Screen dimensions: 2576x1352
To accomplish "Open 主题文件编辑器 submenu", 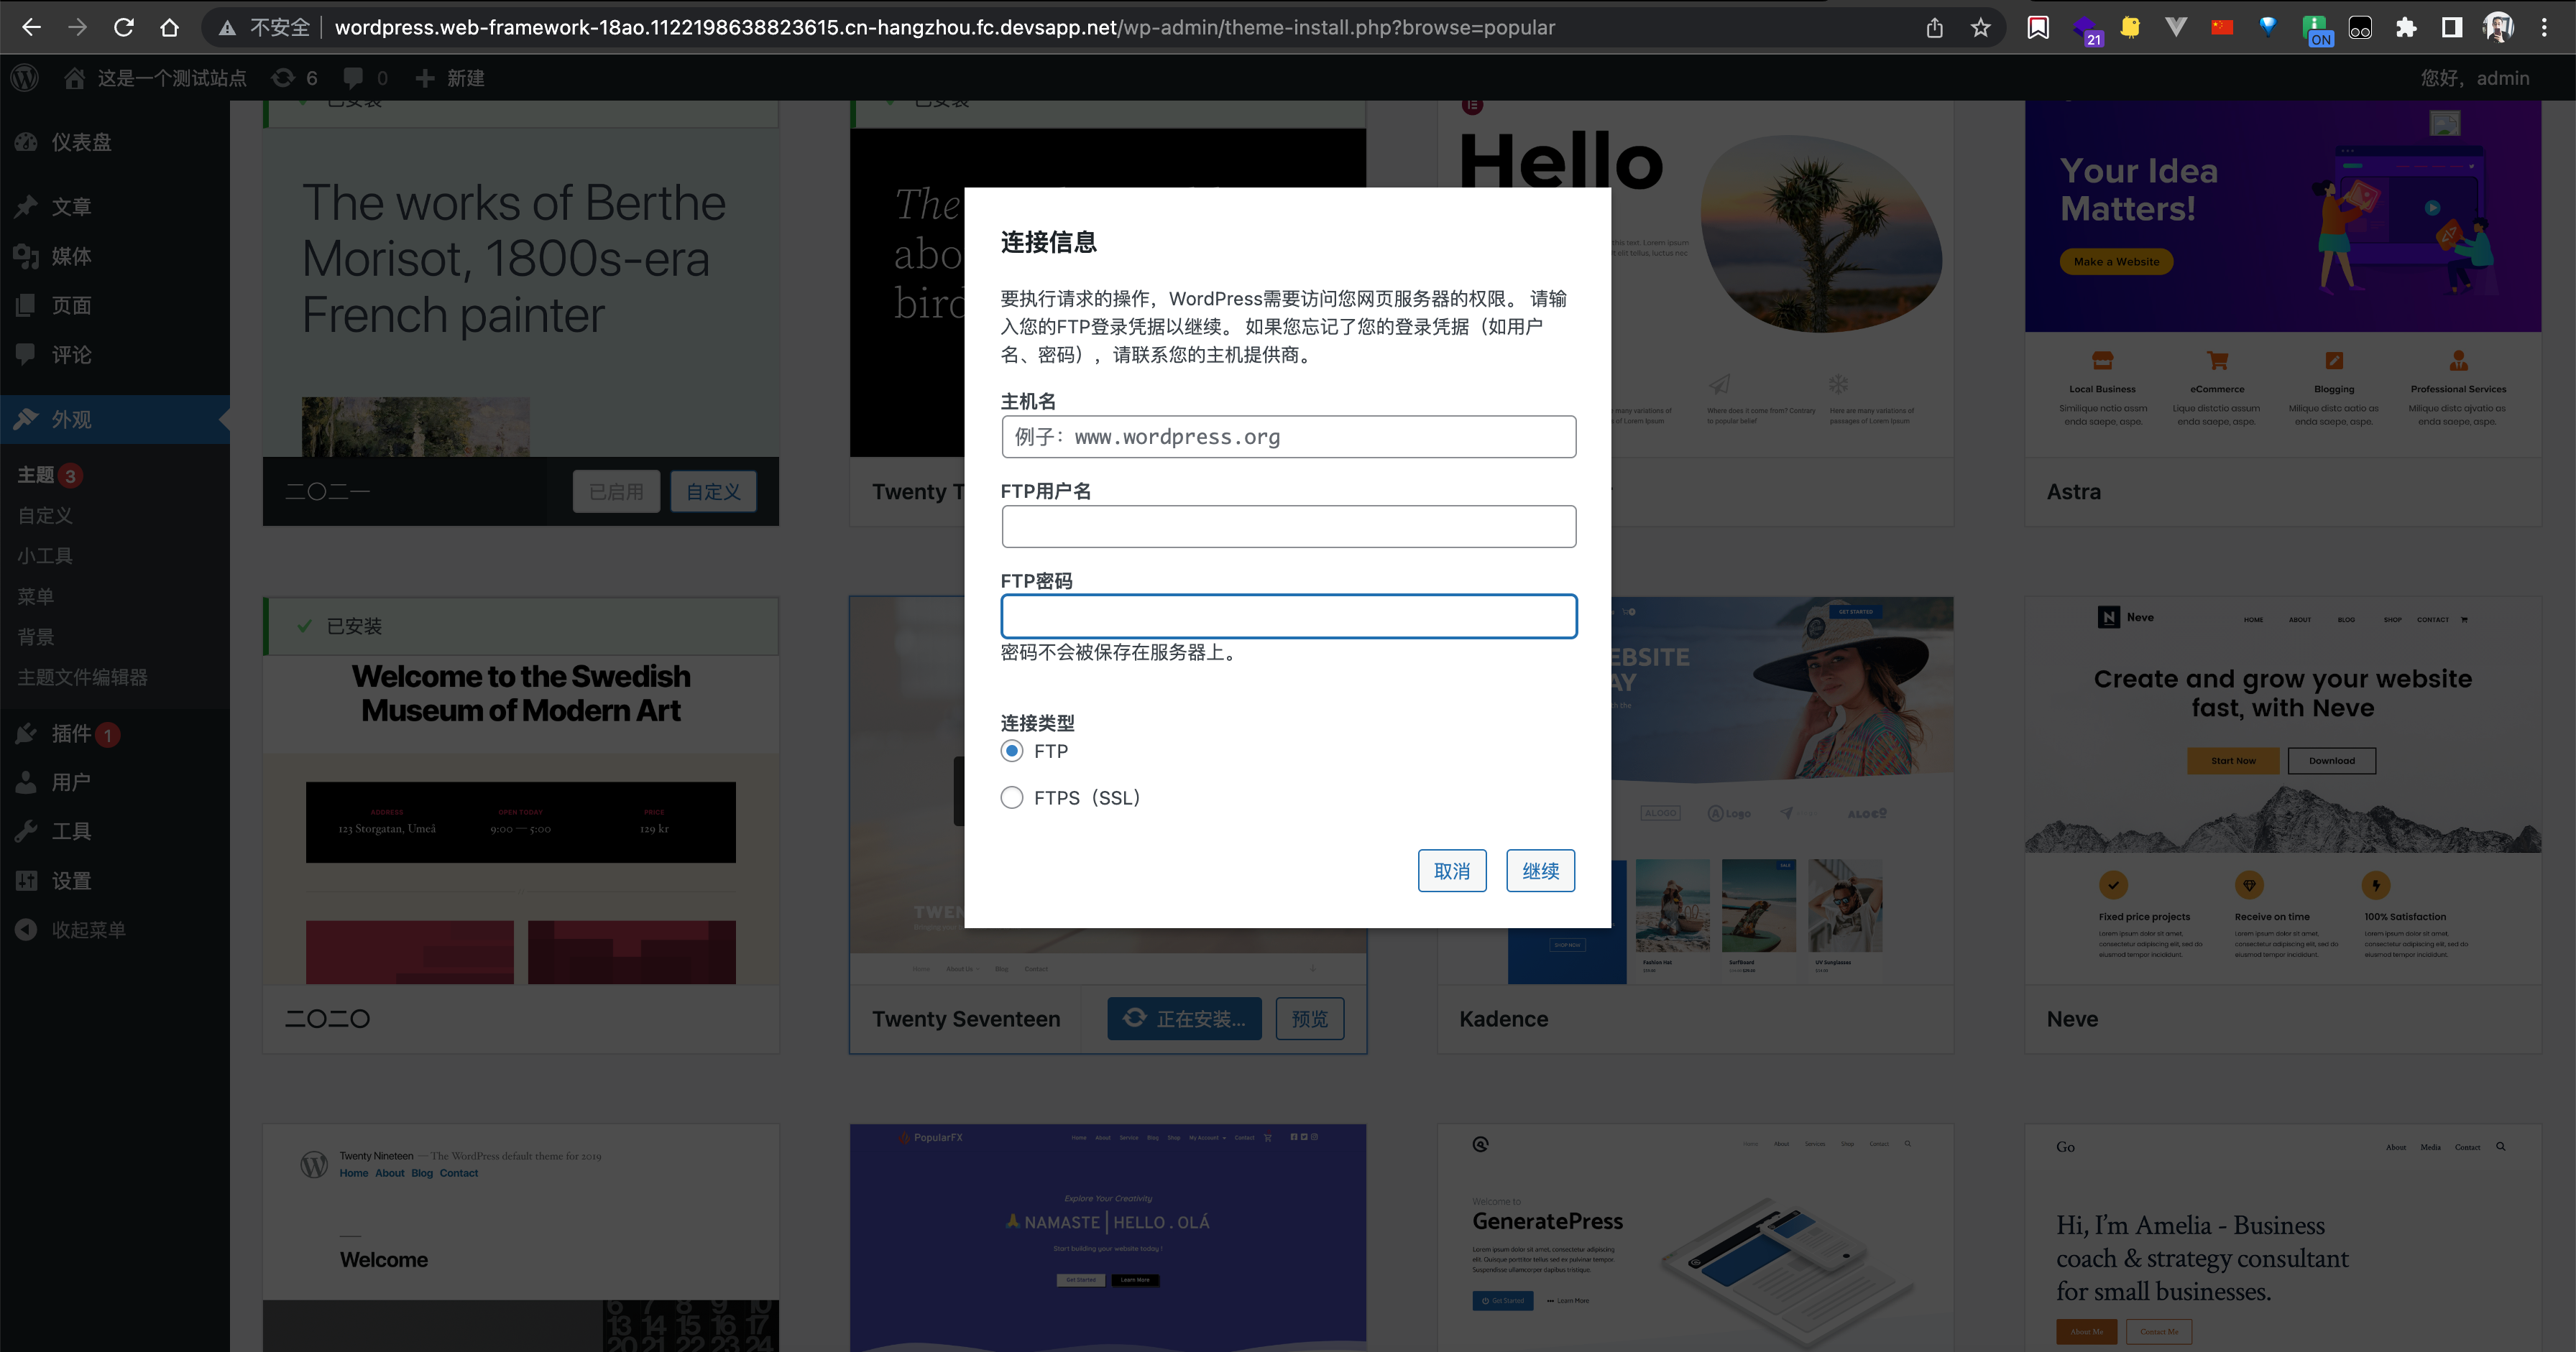I will pyautogui.click(x=82, y=677).
